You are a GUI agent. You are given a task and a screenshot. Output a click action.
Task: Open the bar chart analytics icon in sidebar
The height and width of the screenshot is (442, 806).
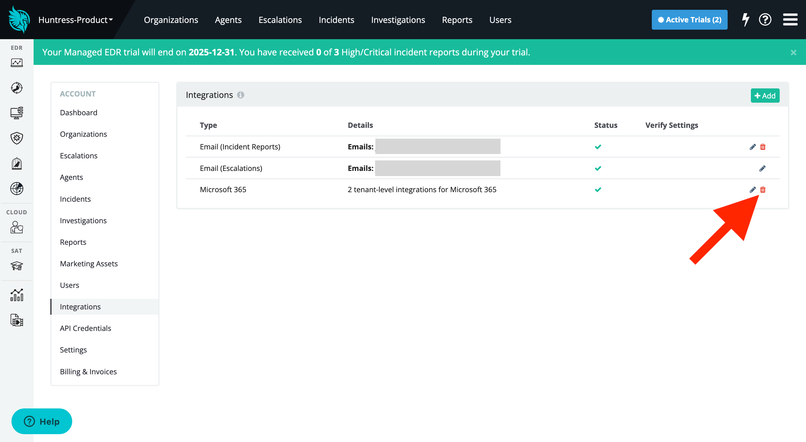(17, 295)
